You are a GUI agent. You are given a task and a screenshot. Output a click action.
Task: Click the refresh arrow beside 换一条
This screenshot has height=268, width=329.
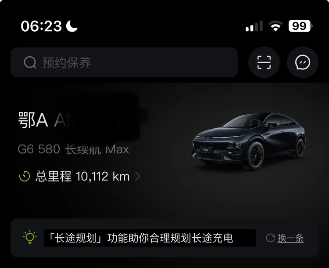[x=271, y=238]
